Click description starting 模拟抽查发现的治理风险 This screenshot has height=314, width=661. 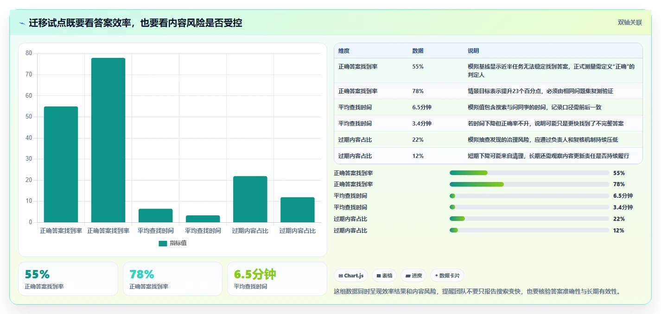[x=543, y=140]
